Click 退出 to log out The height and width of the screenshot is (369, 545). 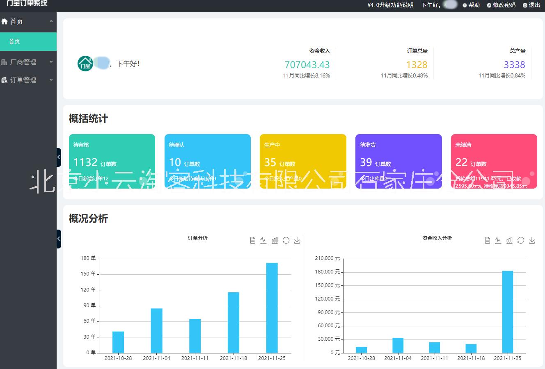534,5
